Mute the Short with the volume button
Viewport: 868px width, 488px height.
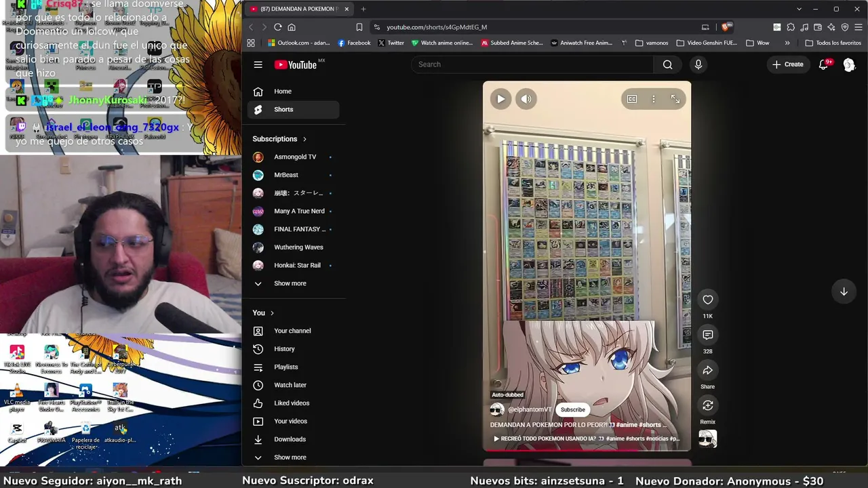[x=526, y=99]
